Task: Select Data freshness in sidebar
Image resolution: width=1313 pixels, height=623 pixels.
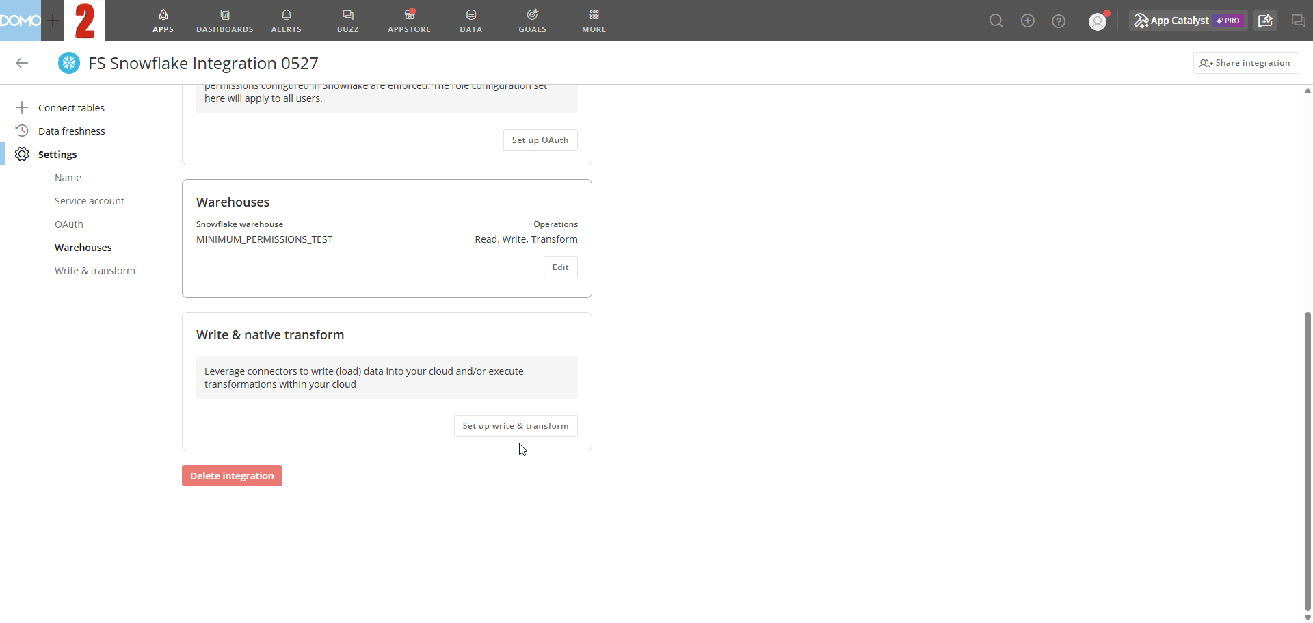Action: [x=72, y=131]
